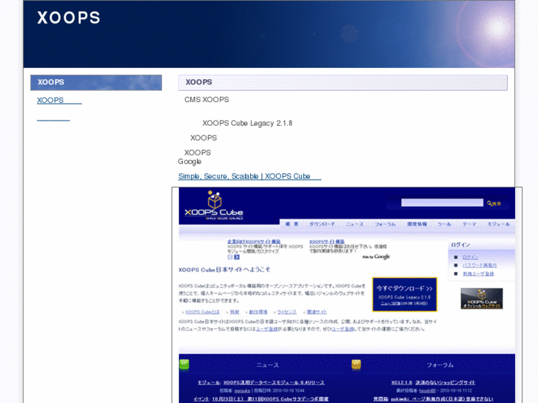
Task: Open the XOOPS link in left sidebar
Action: click(59, 100)
